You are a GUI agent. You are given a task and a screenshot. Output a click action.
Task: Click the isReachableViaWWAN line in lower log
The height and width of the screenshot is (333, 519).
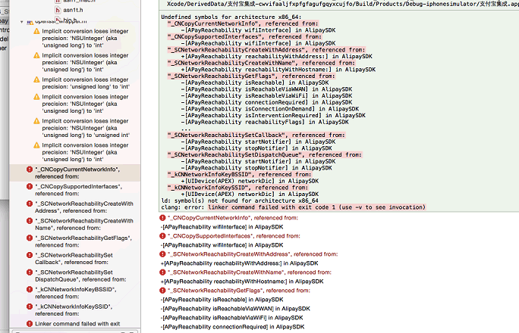pyautogui.click(x=228, y=309)
